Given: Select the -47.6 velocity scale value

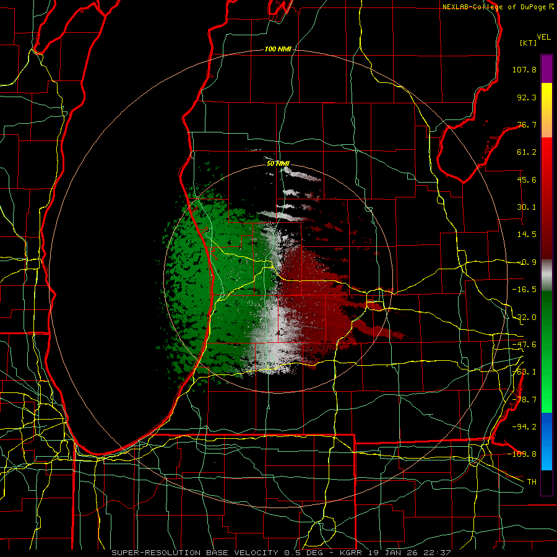Looking at the screenshot, I should 524,345.
